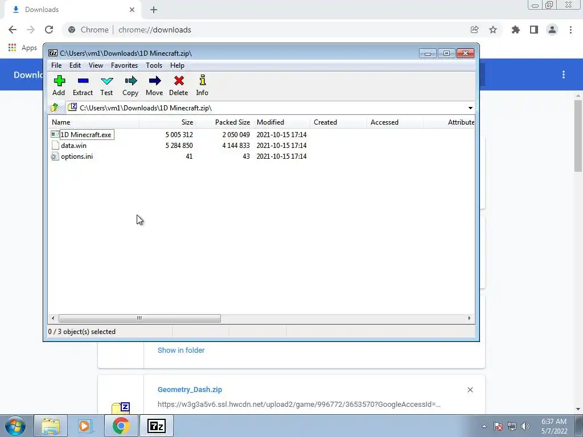The height and width of the screenshot is (437, 583).
Task: Open the Downloads page more actions menu
Action: 564,75
